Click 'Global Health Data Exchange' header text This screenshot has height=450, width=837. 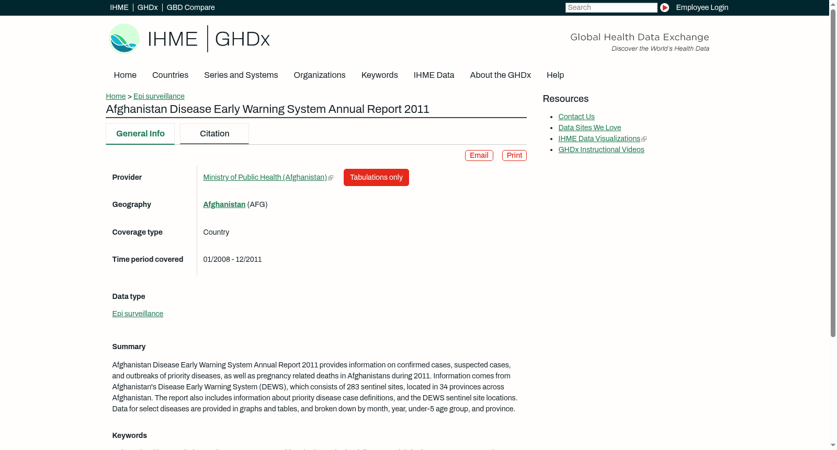[x=639, y=37]
